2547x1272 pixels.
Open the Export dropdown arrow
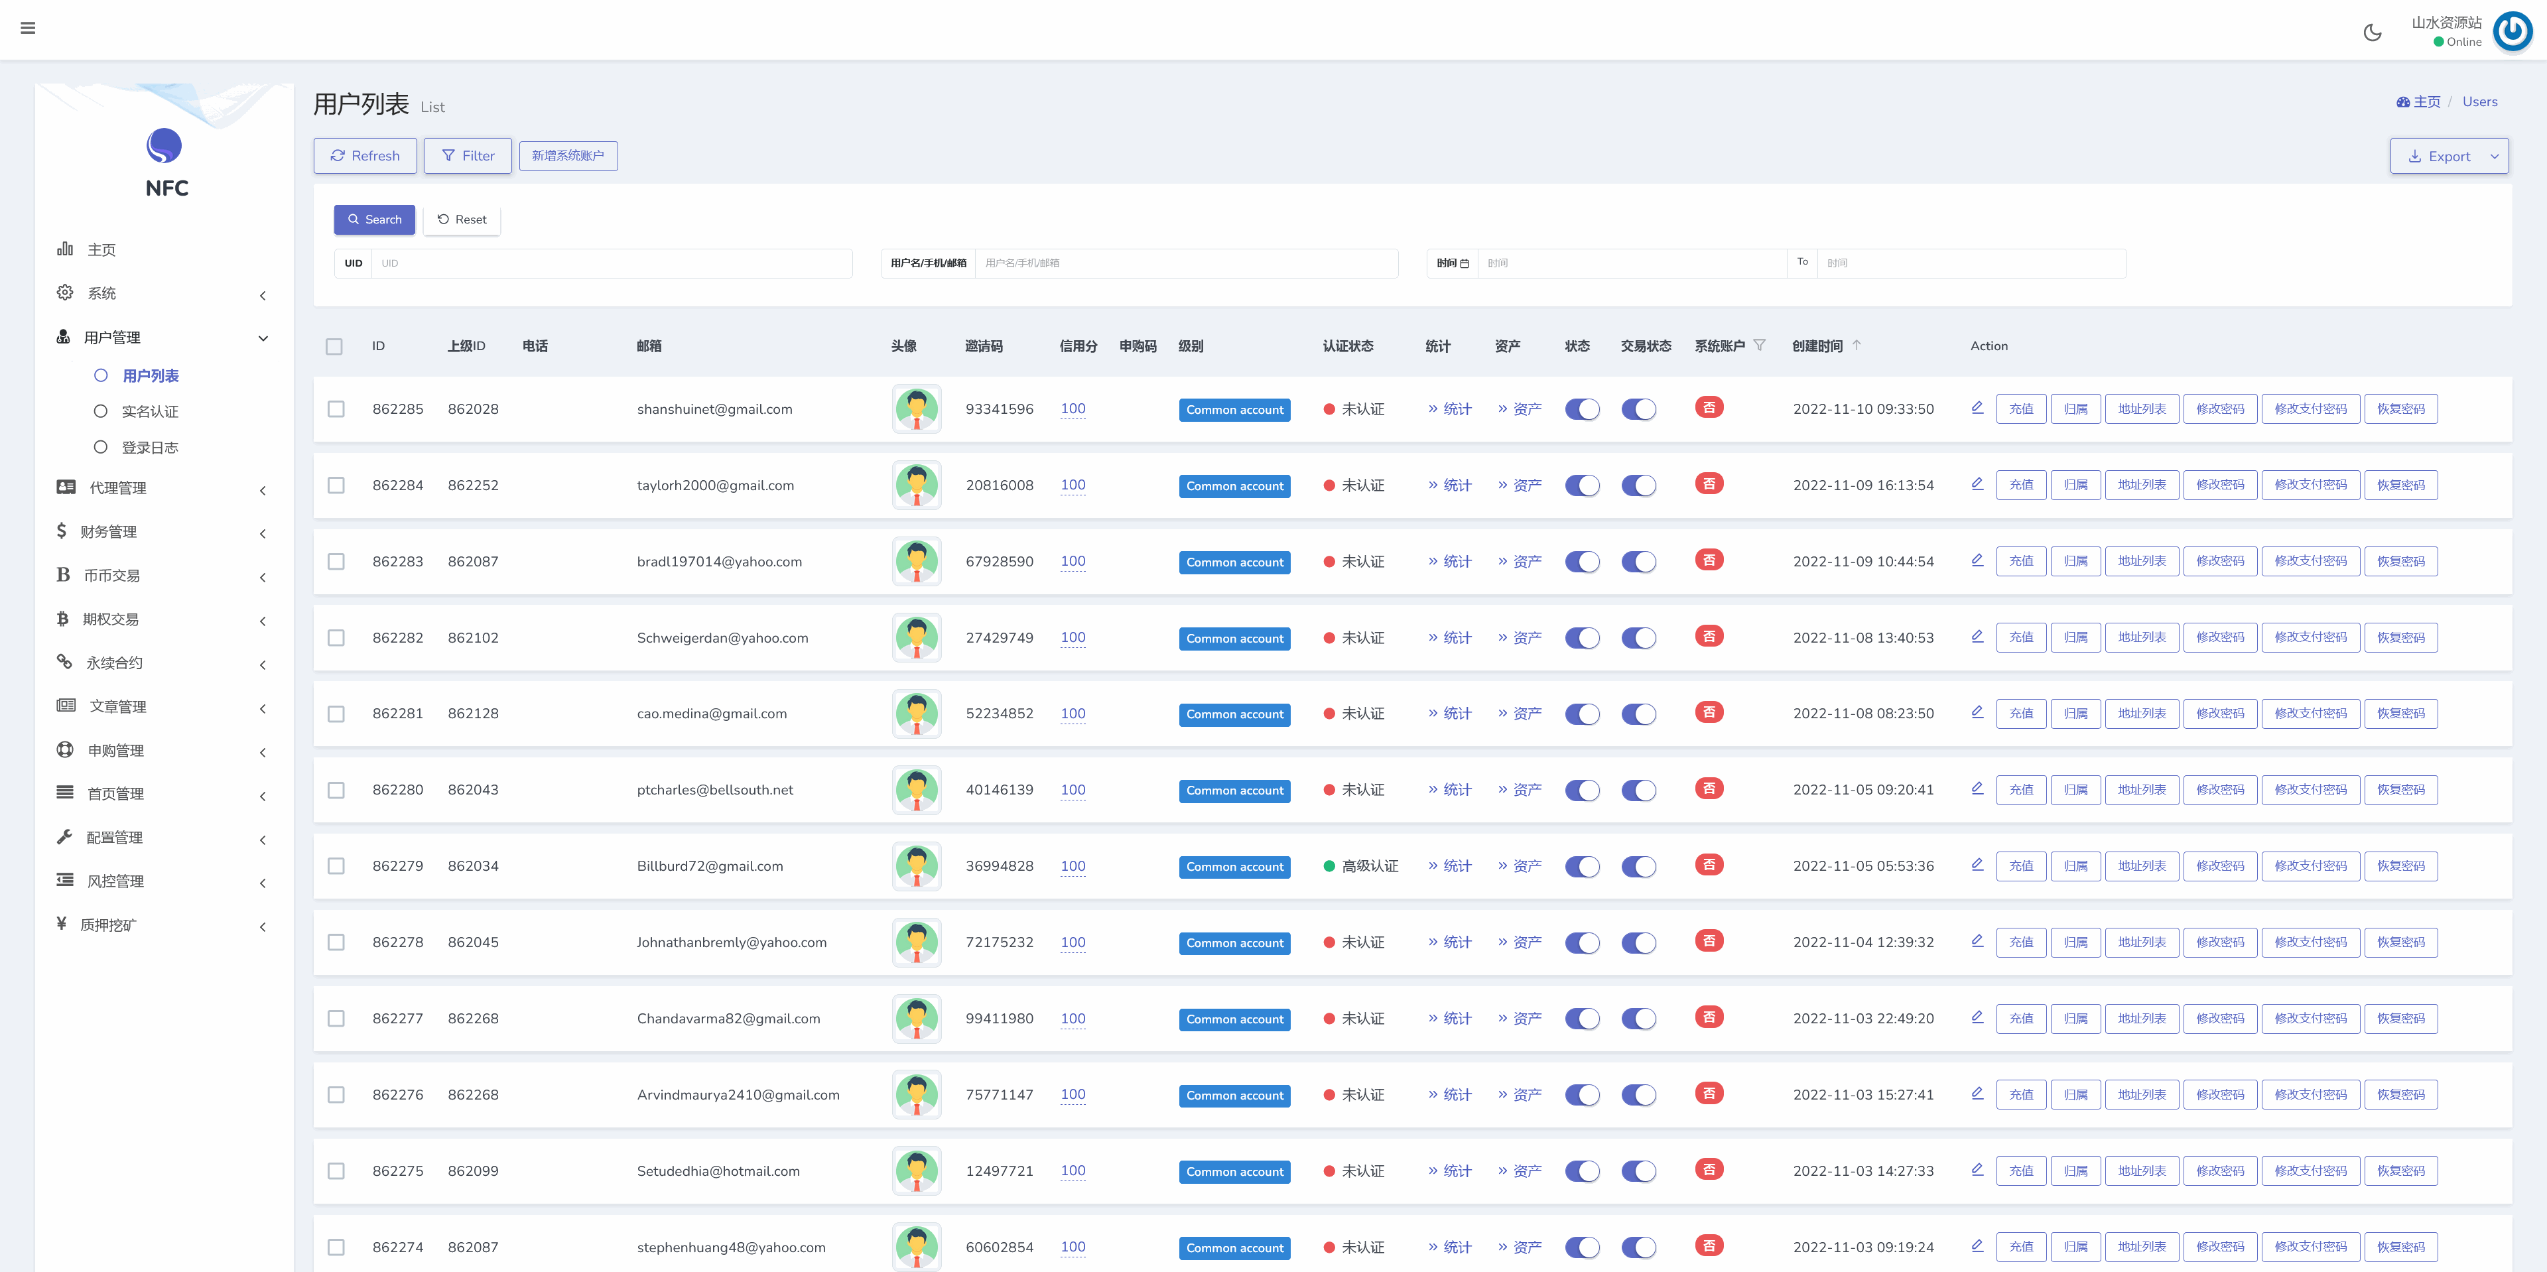[2494, 156]
